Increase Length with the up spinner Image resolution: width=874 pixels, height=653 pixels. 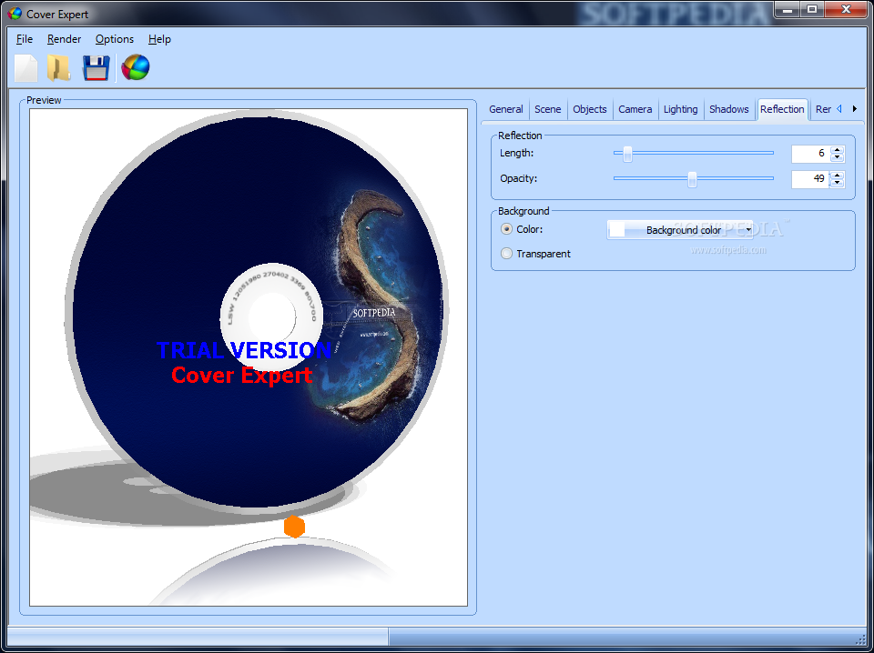coord(838,150)
